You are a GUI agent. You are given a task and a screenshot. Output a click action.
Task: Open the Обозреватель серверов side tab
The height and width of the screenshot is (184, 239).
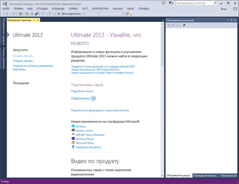coord(4,31)
